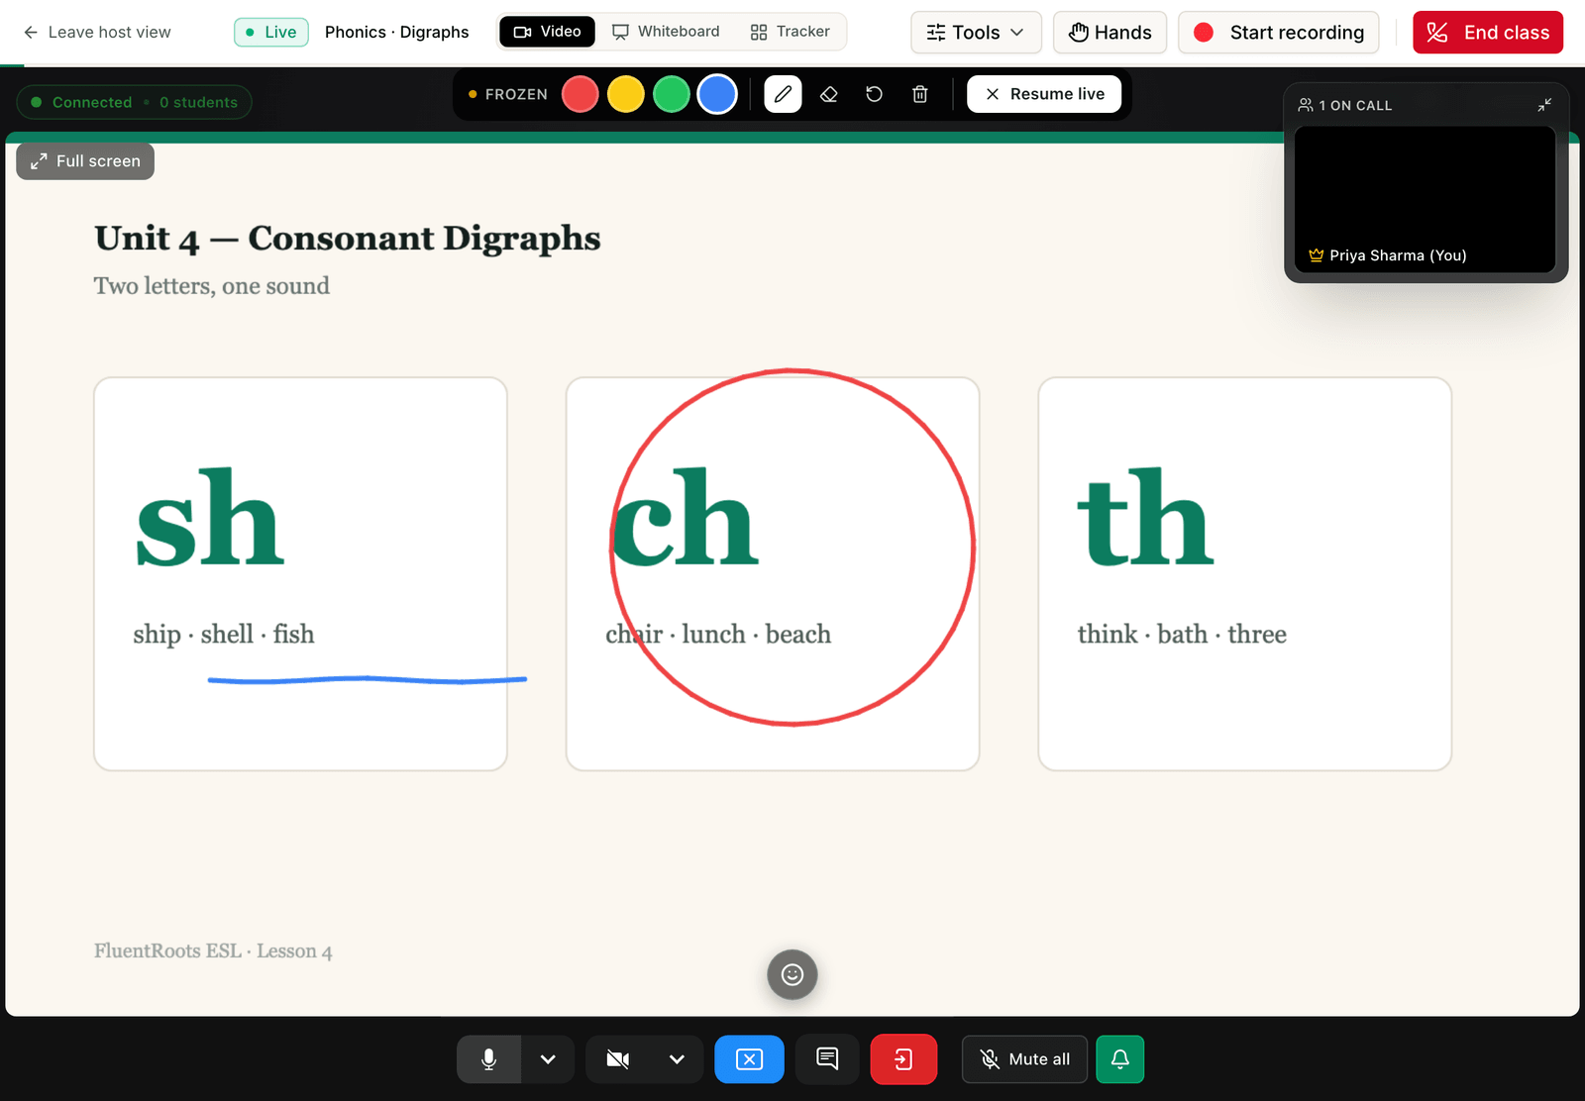Turn on the camera
The height and width of the screenshot is (1101, 1585).
[x=618, y=1059]
